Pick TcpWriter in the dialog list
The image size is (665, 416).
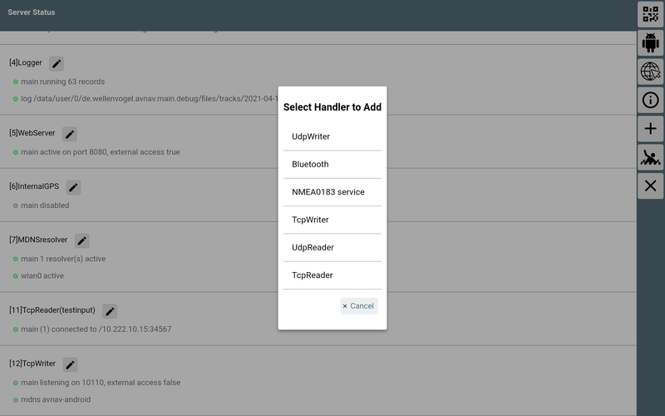pos(332,220)
